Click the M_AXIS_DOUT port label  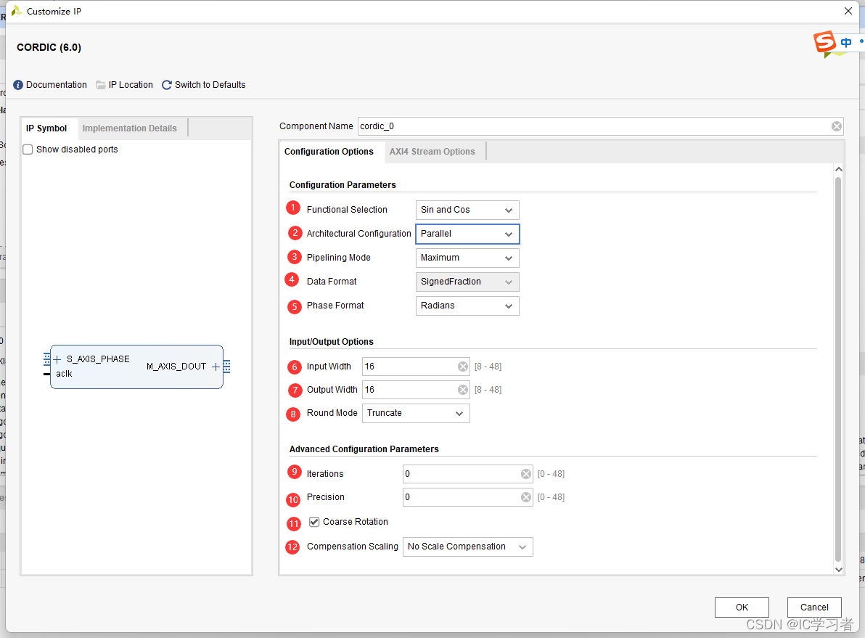[x=176, y=367]
